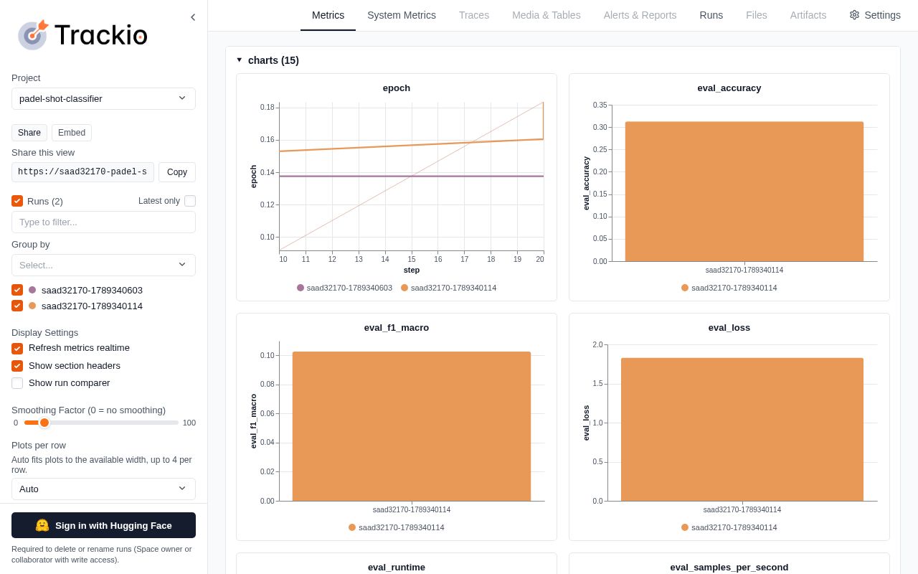
Task: Copy the share view URL
Action: tap(177, 172)
